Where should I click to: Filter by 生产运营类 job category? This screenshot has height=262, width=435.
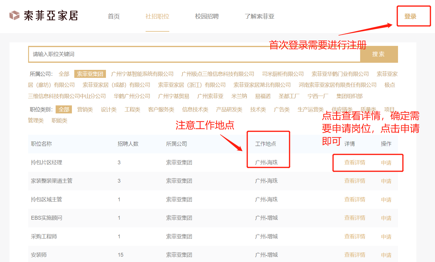[x=310, y=110]
